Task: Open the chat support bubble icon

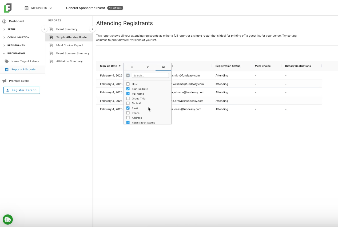Action: coord(8,220)
